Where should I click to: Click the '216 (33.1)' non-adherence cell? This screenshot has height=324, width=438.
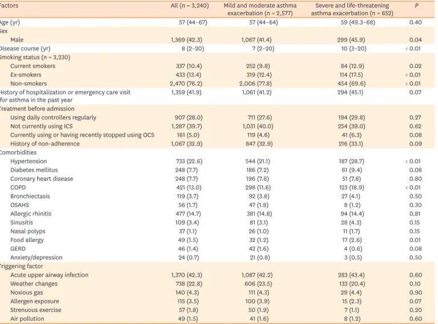pyautogui.click(x=351, y=144)
